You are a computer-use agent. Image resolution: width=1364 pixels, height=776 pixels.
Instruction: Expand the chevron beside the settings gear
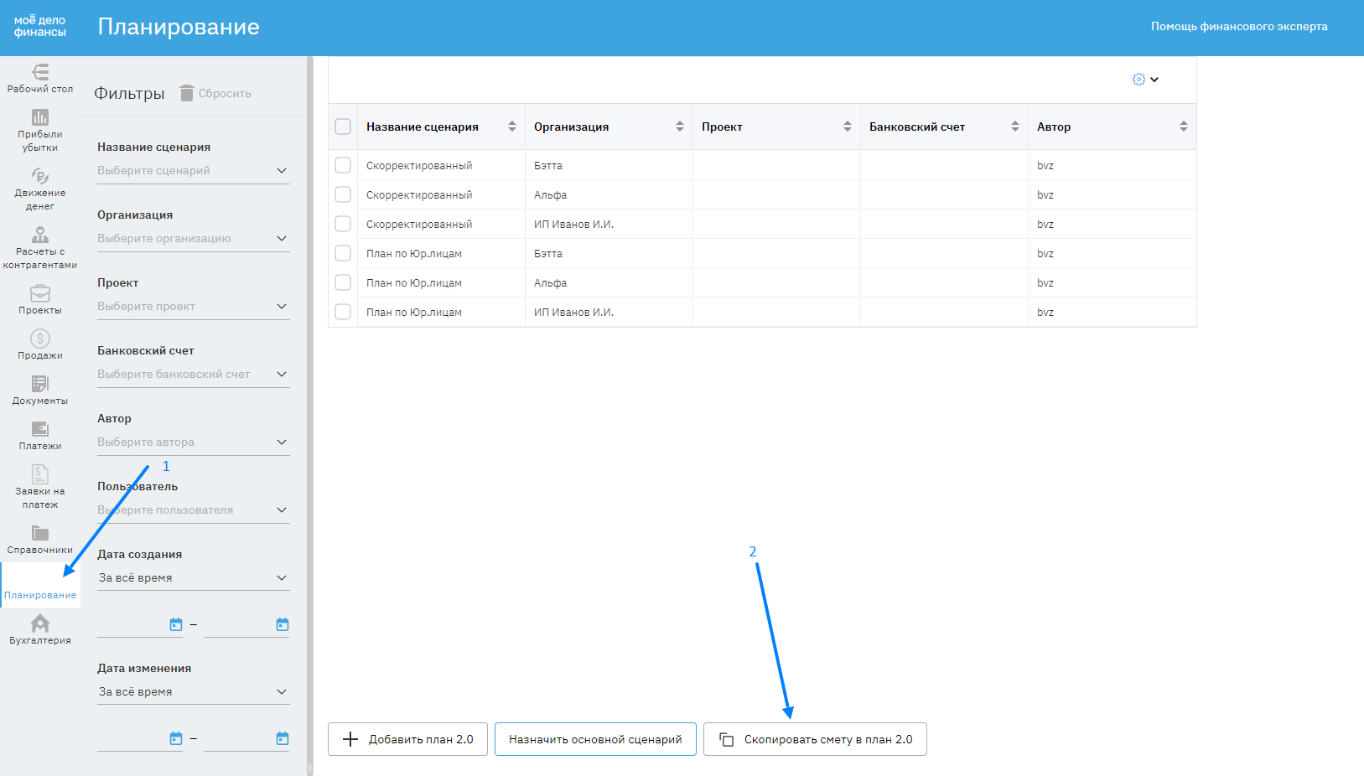[1154, 80]
